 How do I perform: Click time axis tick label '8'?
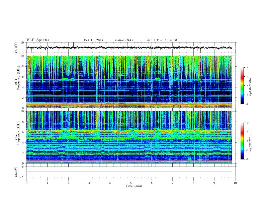pyautogui.click(x=193, y=183)
